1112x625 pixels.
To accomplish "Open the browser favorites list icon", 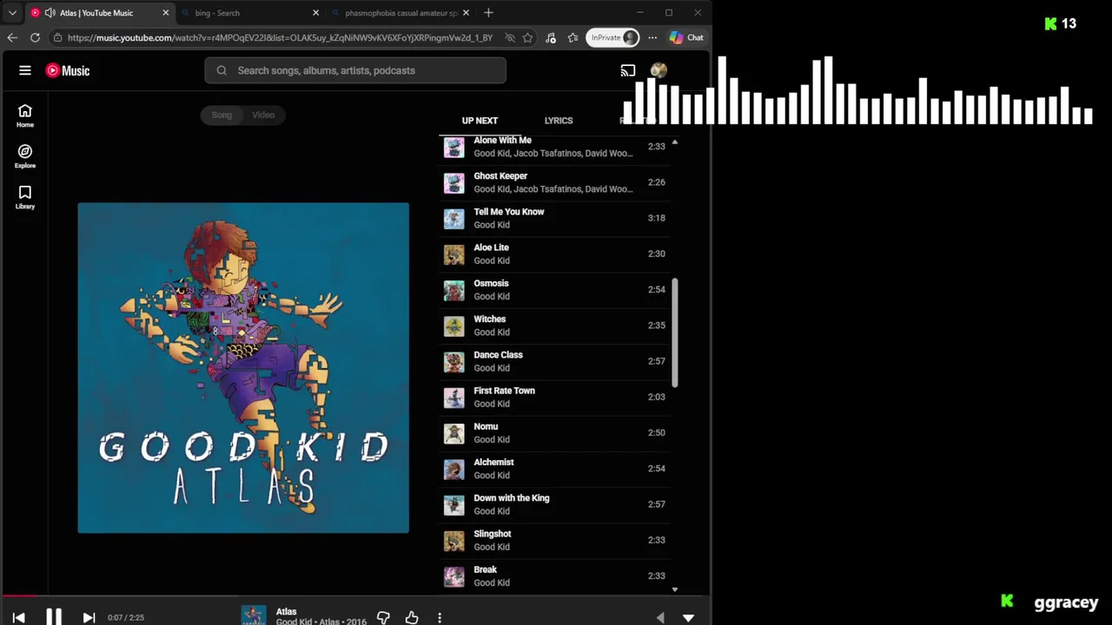I will (573, 37).
